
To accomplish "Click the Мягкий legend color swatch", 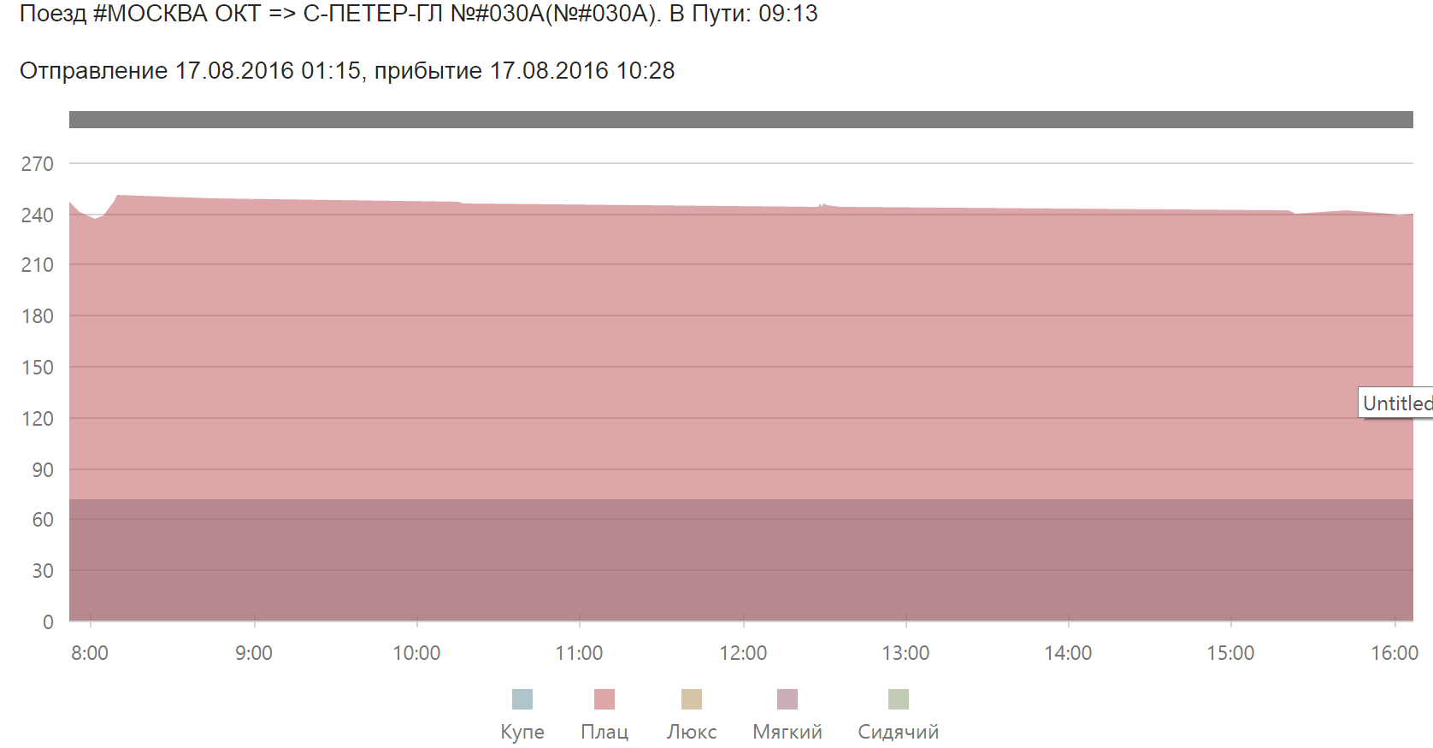I will click(787, 699).
